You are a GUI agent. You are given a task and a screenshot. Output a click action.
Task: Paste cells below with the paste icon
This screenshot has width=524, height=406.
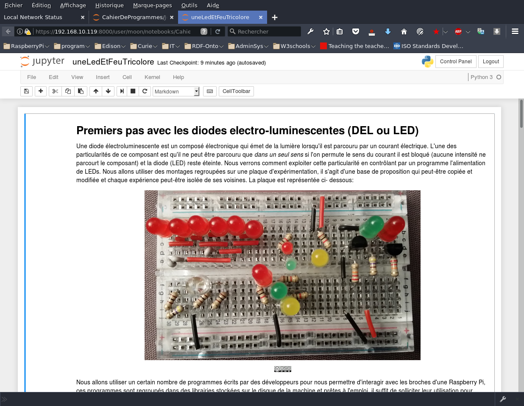point(81,91)
